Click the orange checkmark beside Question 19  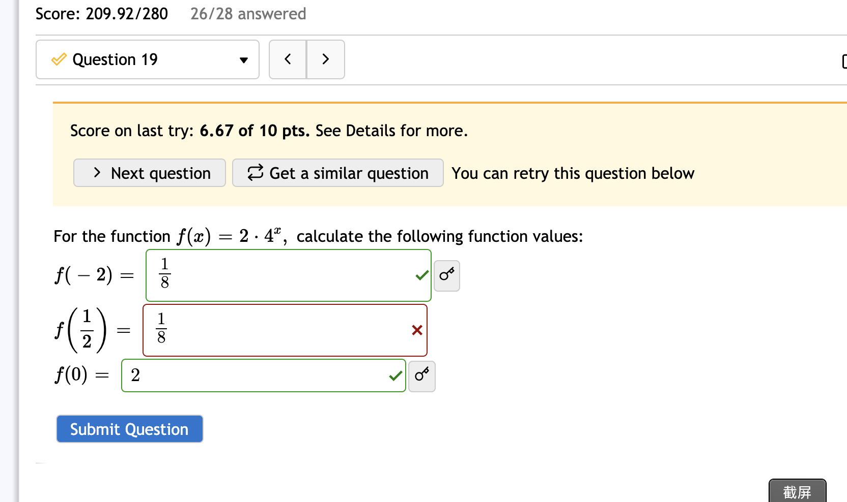click(x=58, y=59)
